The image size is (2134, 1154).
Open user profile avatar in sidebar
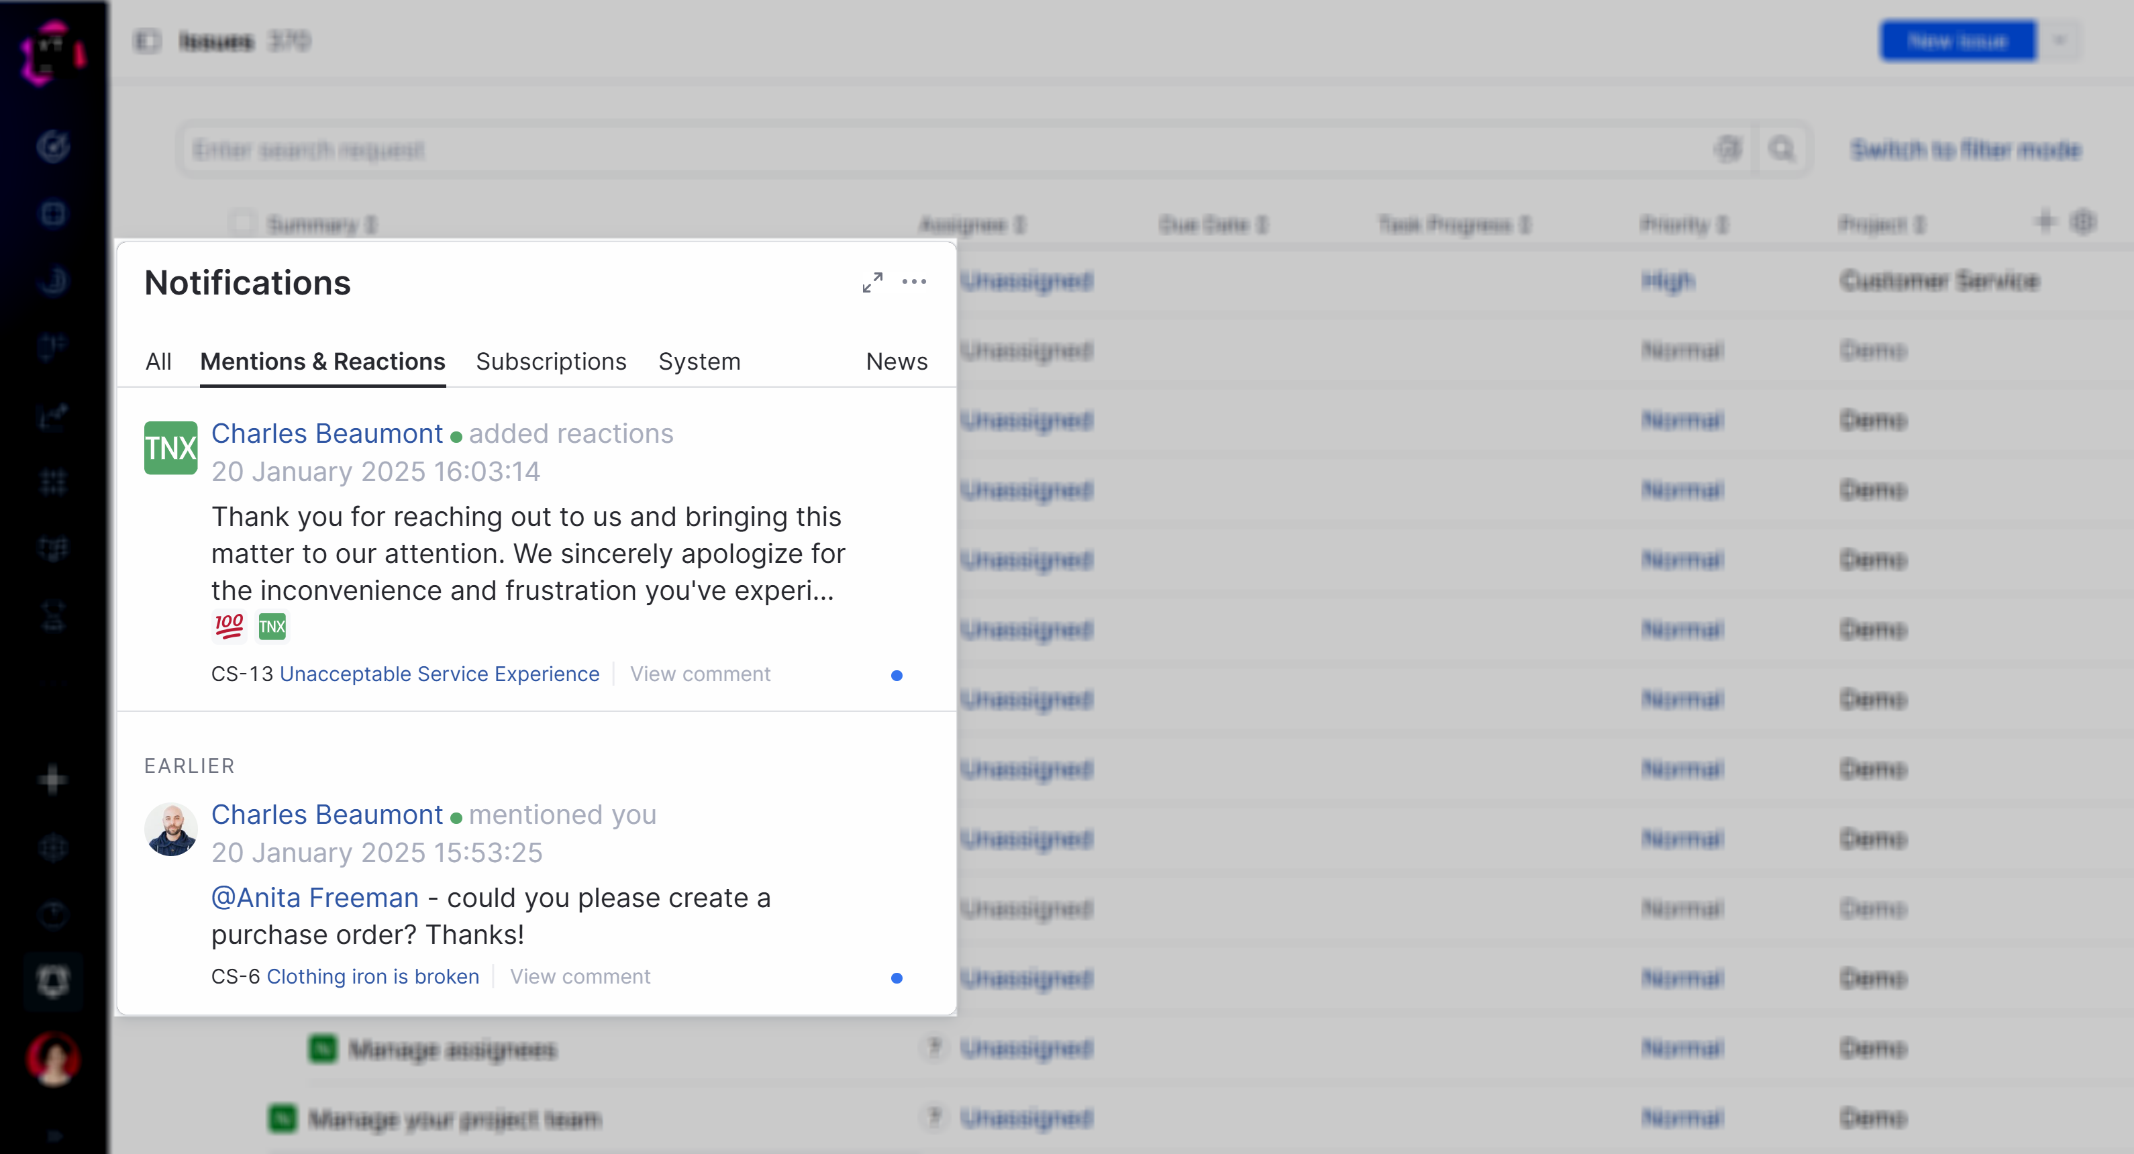53,1058
